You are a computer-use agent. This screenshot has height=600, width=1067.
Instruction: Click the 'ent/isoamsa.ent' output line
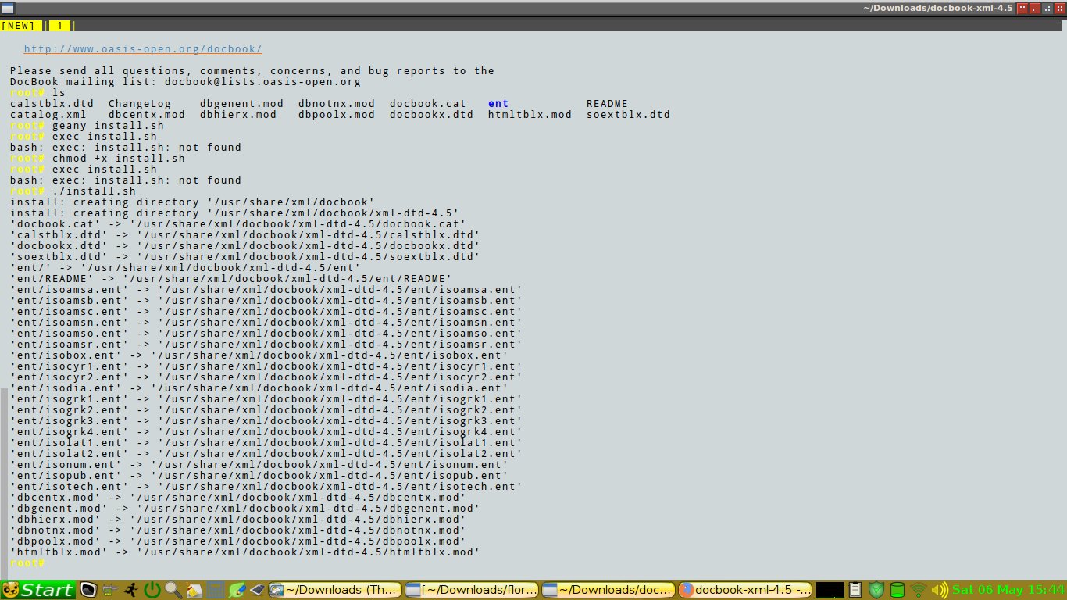coord(266,289)
